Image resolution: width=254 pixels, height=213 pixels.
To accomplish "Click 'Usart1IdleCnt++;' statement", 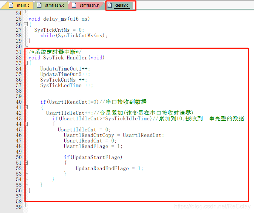I will click(x=70, y=113).
